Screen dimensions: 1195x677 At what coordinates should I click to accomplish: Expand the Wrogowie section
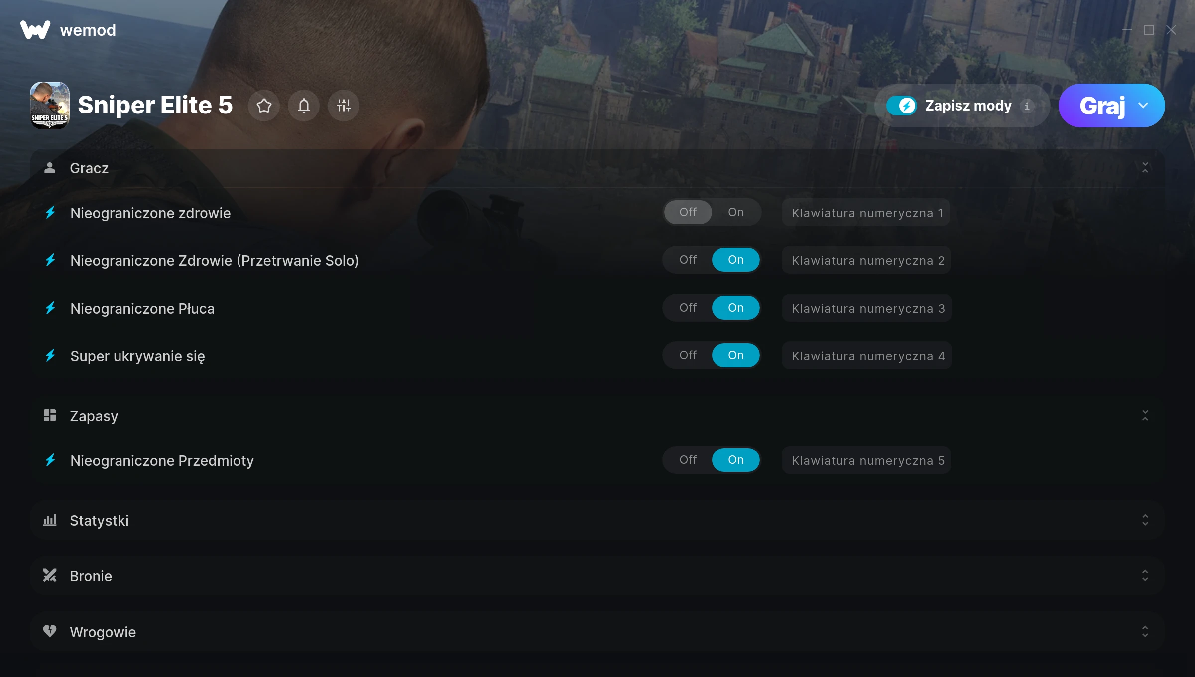pos(597,632)
